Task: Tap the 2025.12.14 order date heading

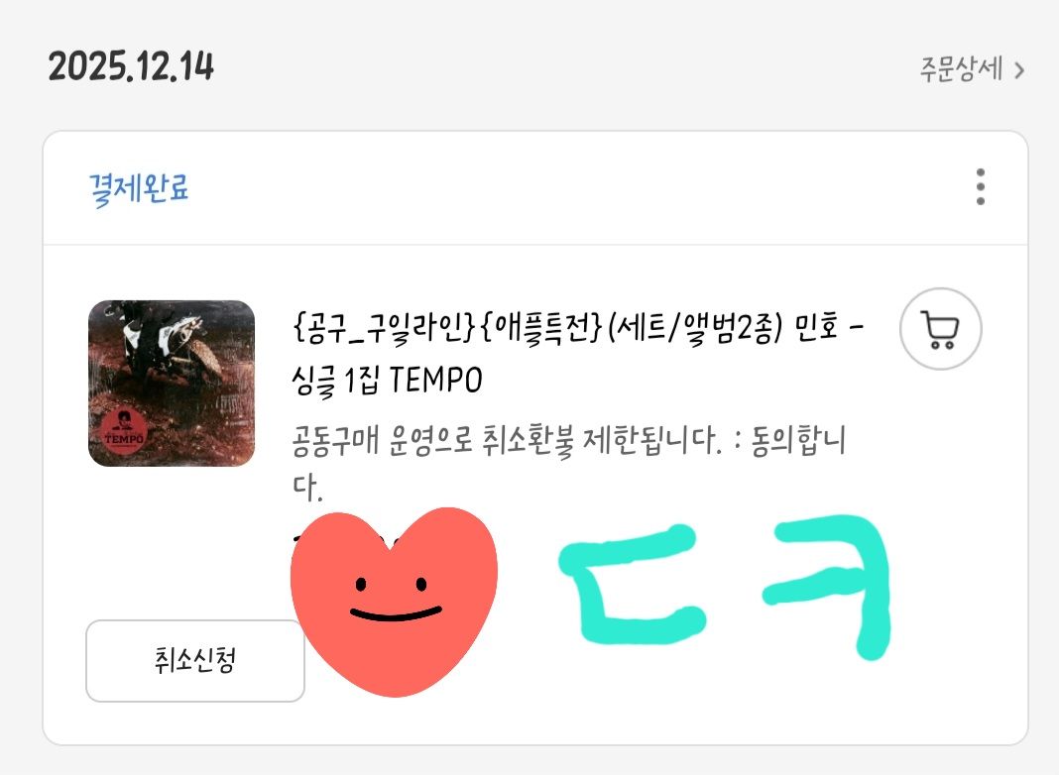Action: [x=131, y=66]
